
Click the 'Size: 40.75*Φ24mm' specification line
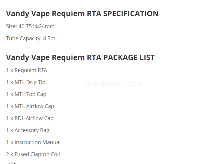30,26
